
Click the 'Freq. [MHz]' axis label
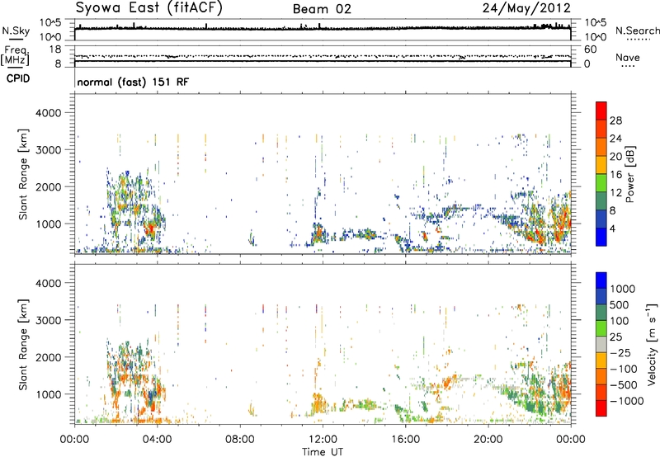[x=15, y=55]
